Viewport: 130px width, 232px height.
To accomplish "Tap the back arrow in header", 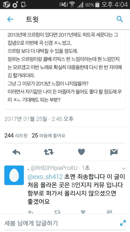I will click(10, 19).
